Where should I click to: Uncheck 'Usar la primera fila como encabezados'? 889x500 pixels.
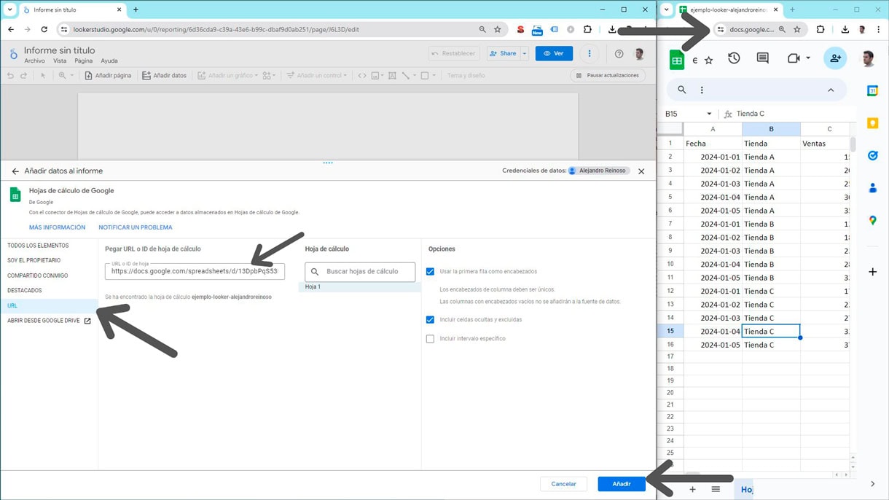pyautogui.click(x=429, y=270)
